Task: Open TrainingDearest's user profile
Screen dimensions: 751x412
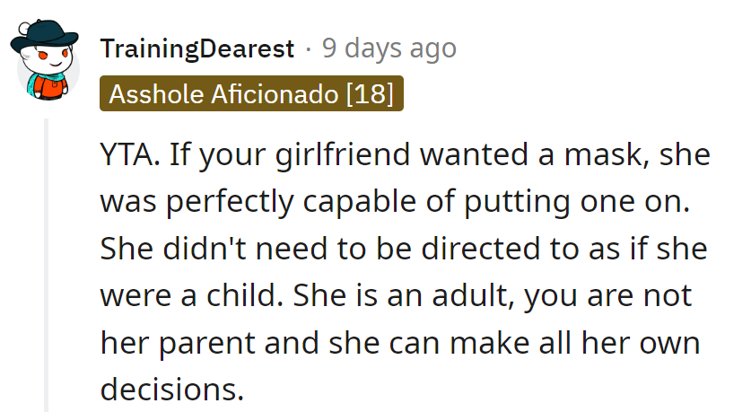Action: (196, 48)
